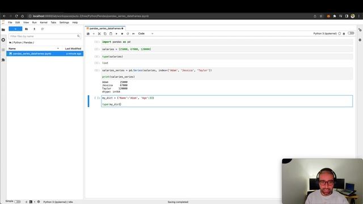Go to root folder breadcrumb icon

pos(10,42)
